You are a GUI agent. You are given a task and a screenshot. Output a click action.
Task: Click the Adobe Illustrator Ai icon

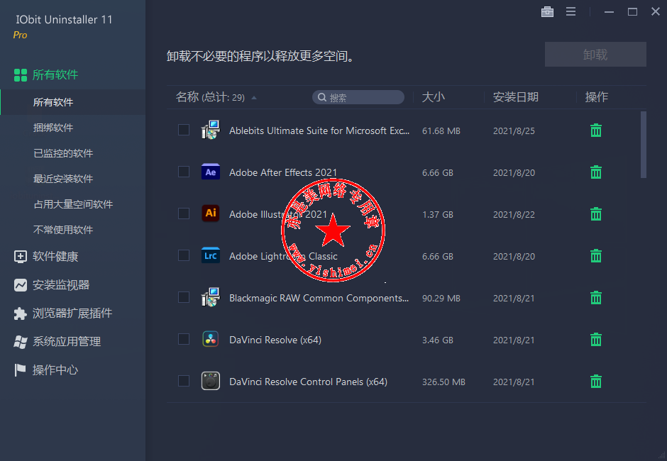click(211, 213)
